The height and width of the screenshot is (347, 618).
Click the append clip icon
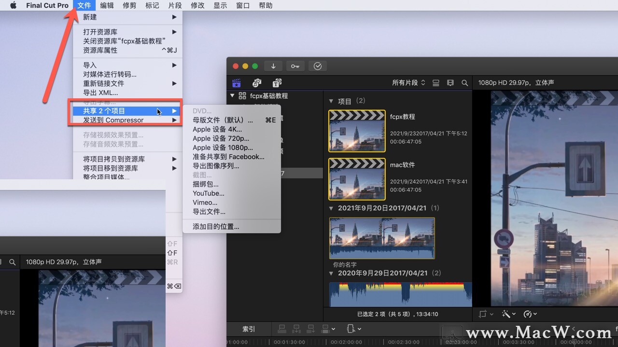311,329
